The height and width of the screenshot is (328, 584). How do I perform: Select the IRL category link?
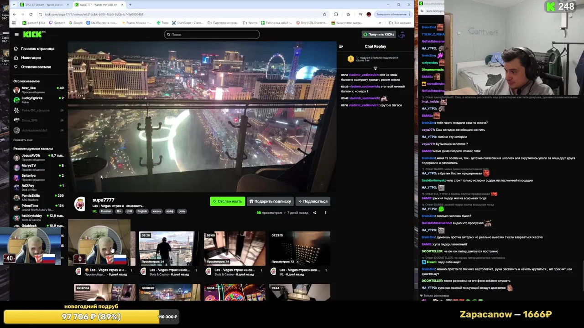coord(94,211)
